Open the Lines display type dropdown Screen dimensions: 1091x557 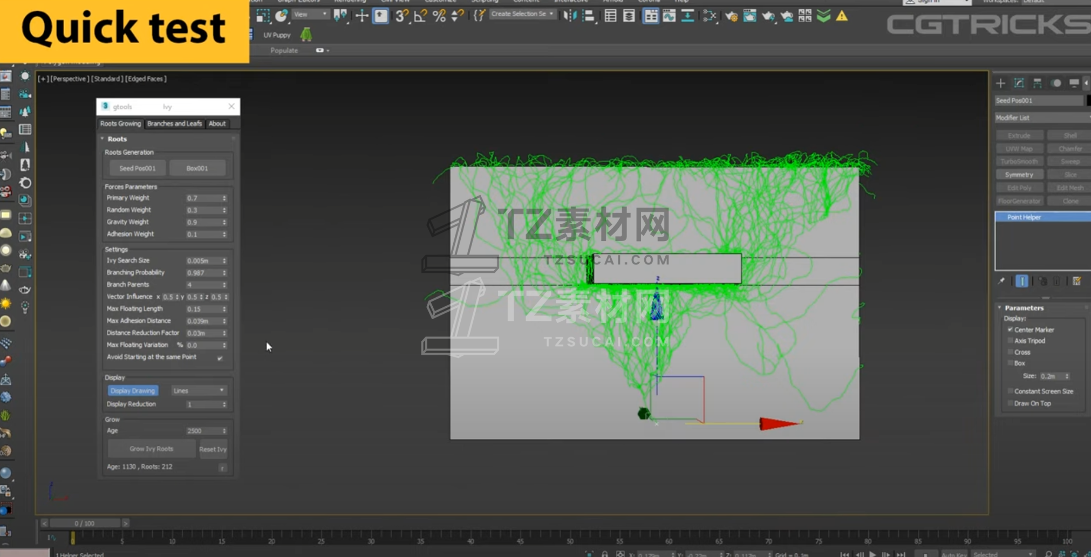click(199, 390)
